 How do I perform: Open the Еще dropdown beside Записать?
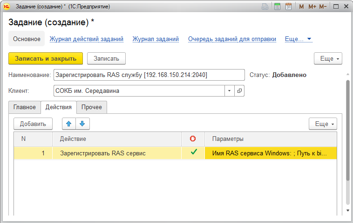click(x=328, y=59)
